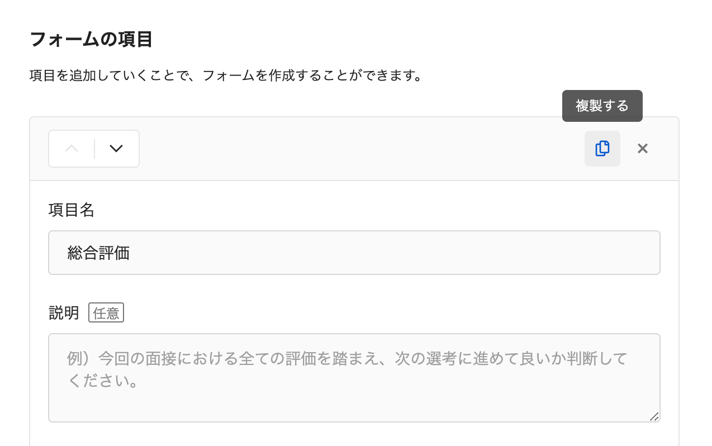Focus the 項目名 input field
This screenshot has width=712, height=446.
coord(354,253)
